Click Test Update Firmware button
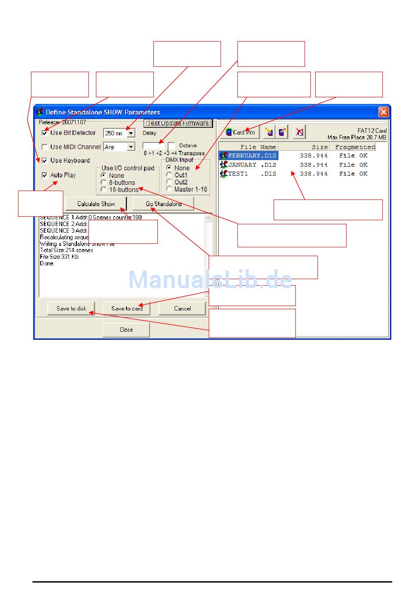 (x=179, y=123)
